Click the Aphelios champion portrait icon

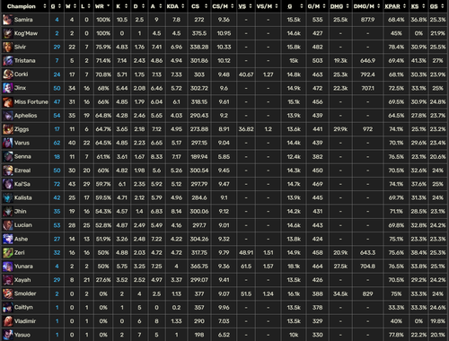(x=7, y=116)
